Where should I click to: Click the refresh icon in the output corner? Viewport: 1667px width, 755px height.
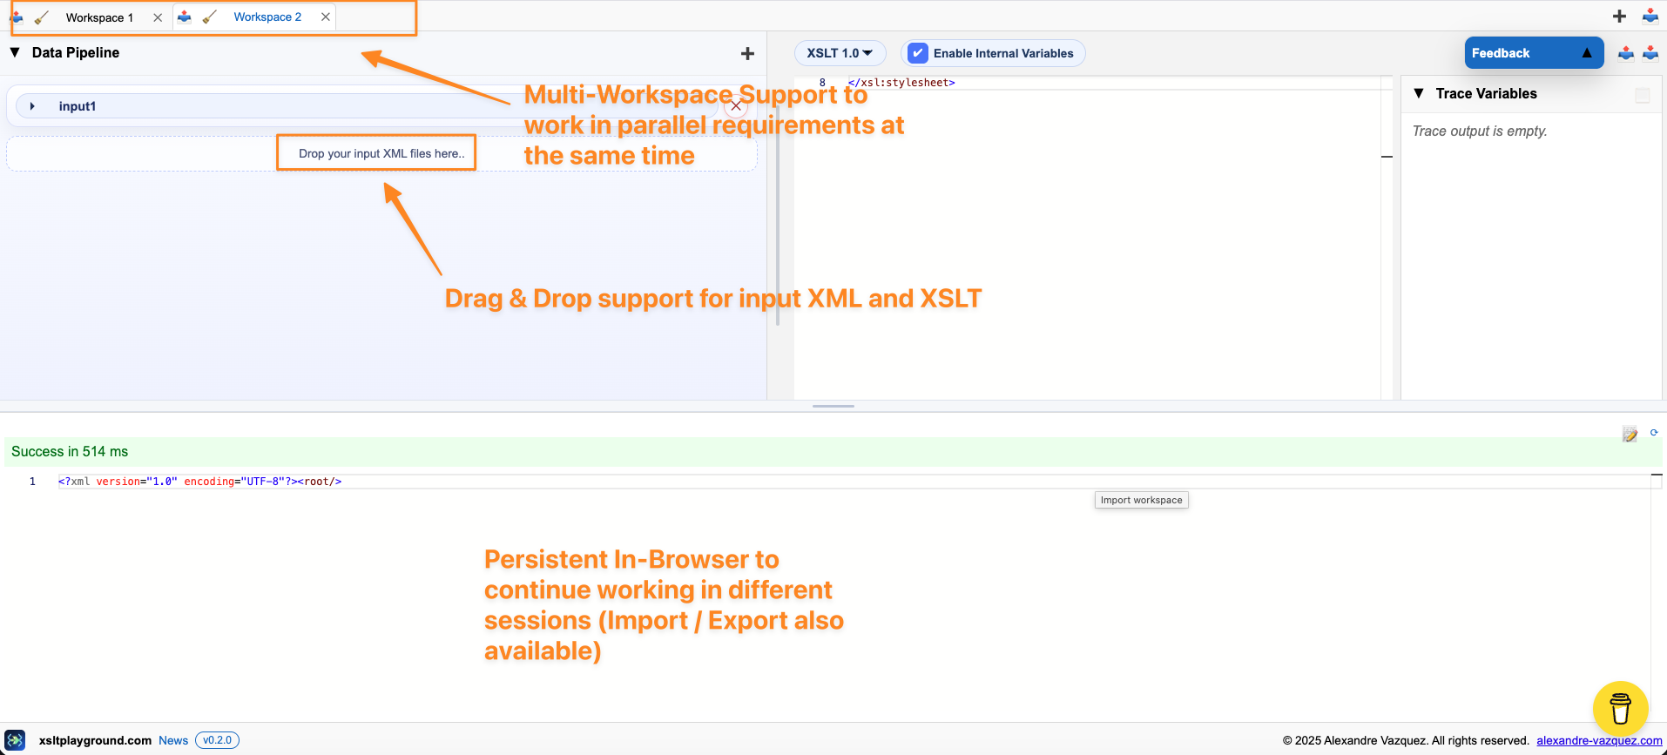pyautogui.click(x=1654, y=431)
